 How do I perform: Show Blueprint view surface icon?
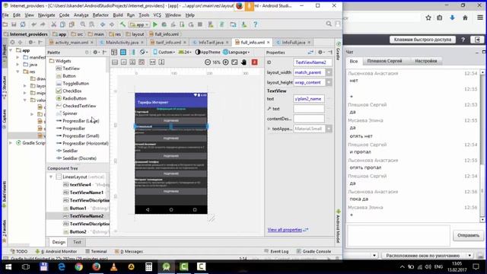[123, 53]
